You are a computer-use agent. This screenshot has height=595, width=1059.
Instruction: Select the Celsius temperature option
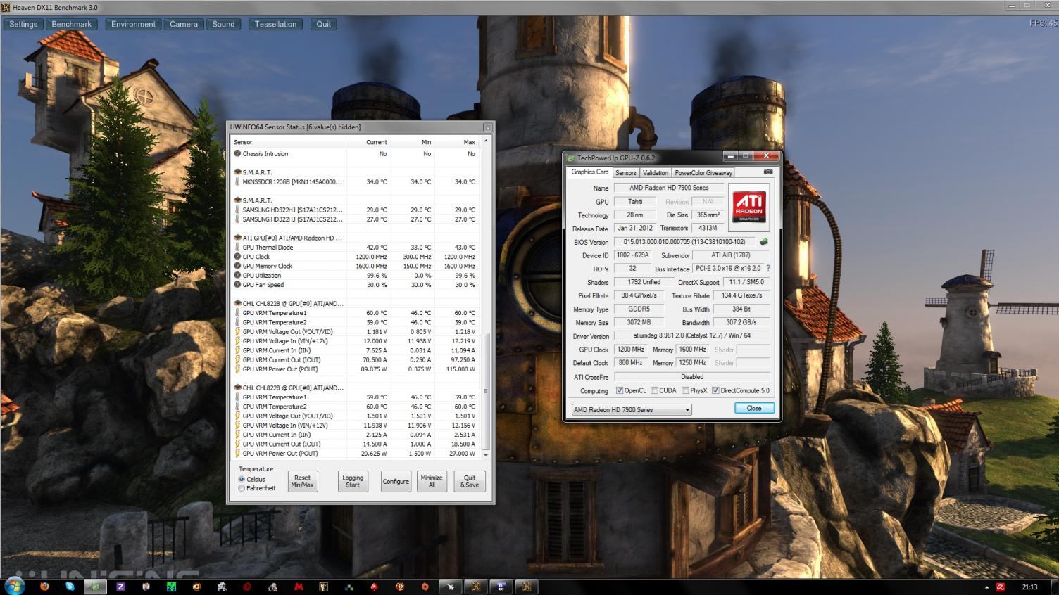242,479
